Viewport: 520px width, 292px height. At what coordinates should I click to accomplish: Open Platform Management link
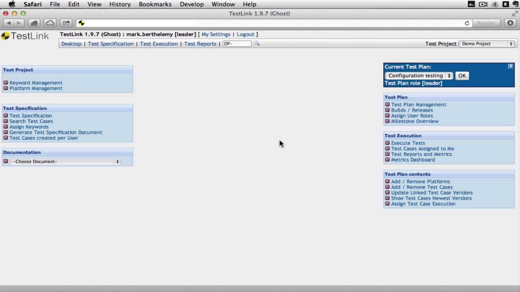[x=36, y=88]
